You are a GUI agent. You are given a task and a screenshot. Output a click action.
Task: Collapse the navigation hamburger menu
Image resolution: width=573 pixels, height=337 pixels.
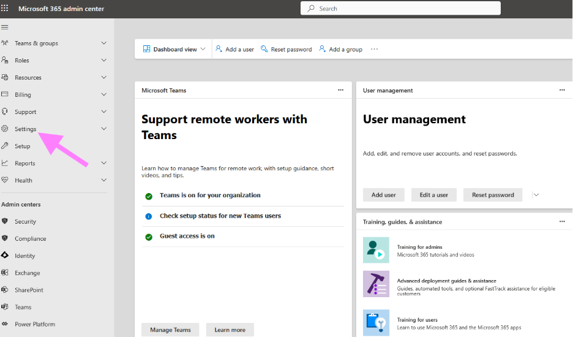click(5, 27)
